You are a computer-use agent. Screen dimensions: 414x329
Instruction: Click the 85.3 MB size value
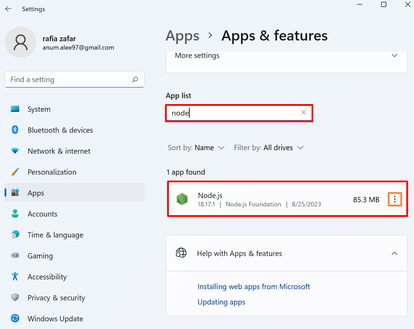click(366, 199)
